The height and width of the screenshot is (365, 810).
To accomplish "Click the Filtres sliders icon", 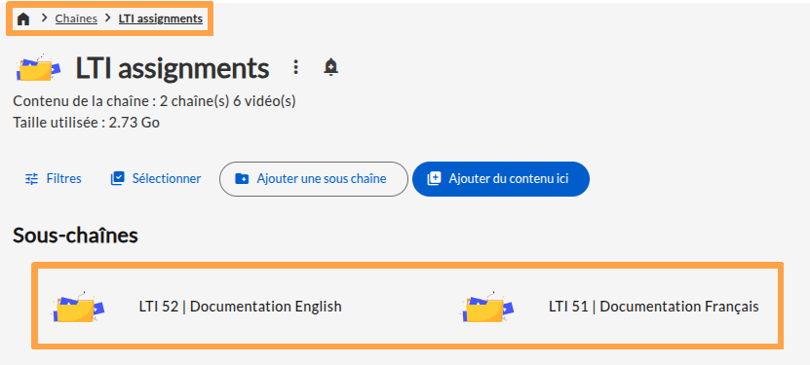I will point(32,179).
